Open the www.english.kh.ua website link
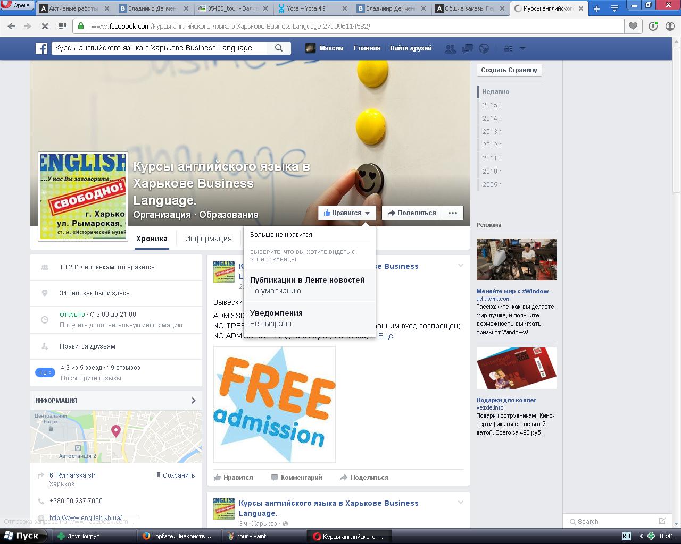Screen dimensions: 681x544 pyautogui.click(x=86, y=518)
